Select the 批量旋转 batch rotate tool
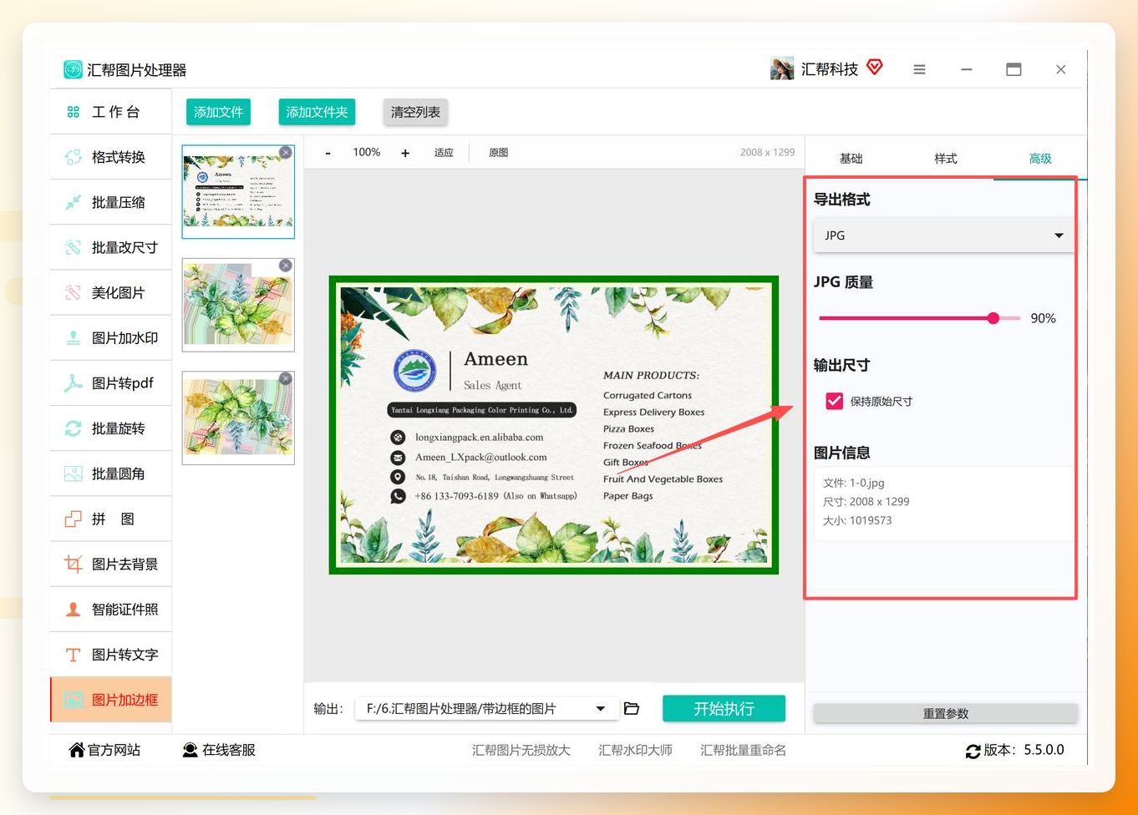The height and width of the screenshot is (815, 1138). [x=111, y=428]
